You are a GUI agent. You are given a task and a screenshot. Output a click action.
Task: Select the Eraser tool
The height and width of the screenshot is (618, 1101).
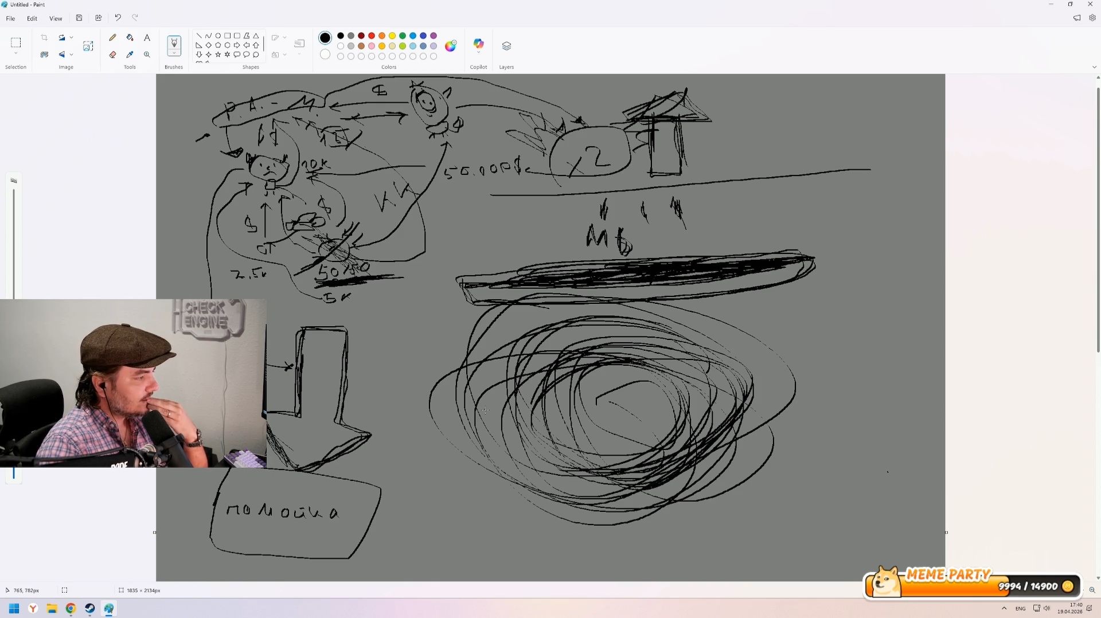[112, 54]
